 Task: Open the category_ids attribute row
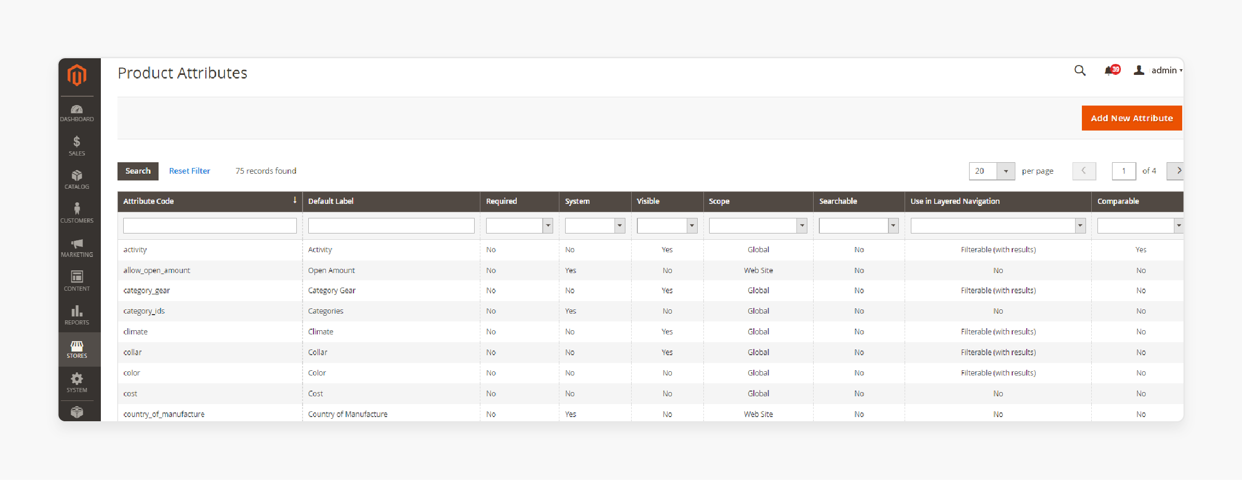coord(650,311)
